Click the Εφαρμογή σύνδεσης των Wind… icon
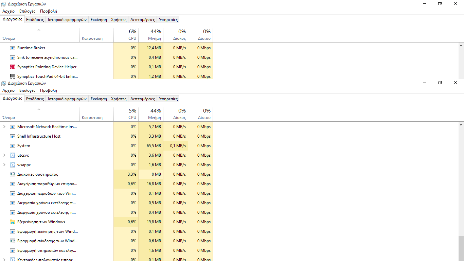 (13, 241)
